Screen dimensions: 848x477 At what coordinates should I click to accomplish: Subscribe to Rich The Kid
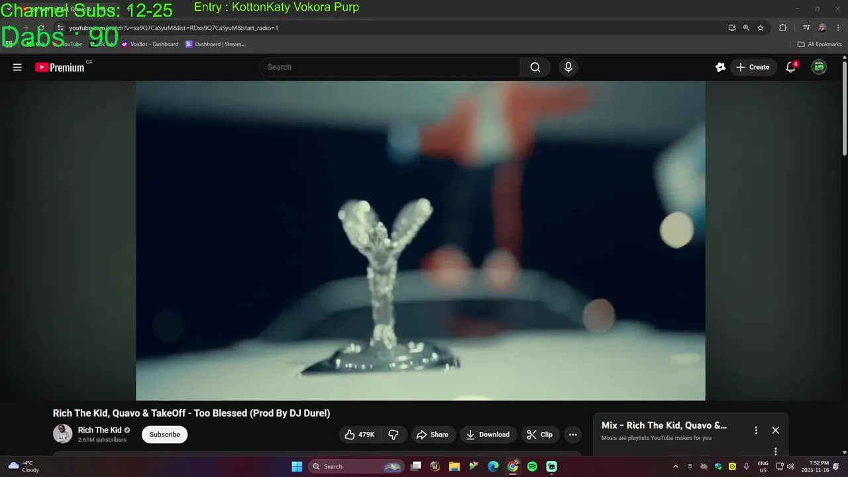[x=164, y=435]
